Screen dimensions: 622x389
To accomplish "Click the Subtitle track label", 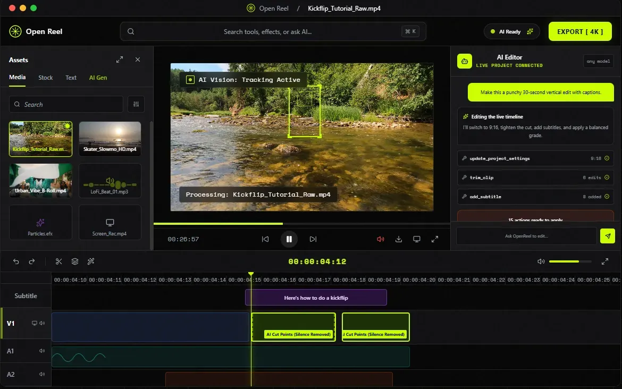I will (26, 296).
